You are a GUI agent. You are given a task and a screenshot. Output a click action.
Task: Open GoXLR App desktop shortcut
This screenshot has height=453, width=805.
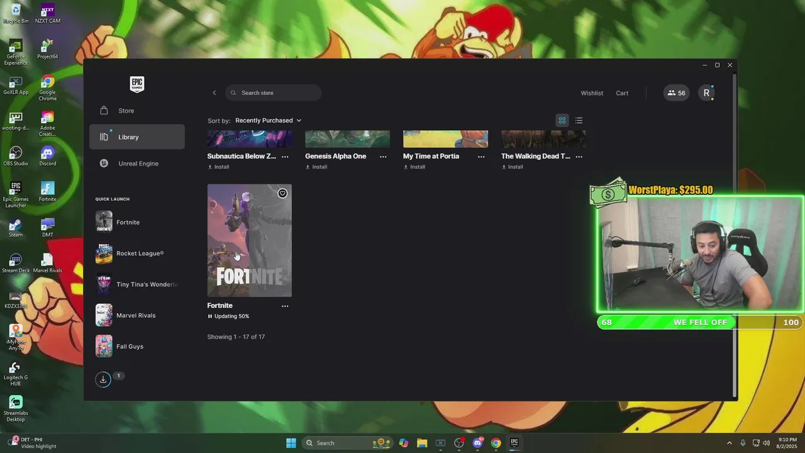(16, 86)
